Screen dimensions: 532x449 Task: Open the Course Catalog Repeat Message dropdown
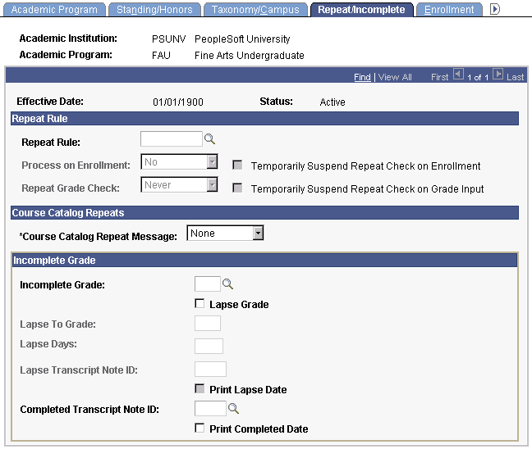tap(225, 234)
